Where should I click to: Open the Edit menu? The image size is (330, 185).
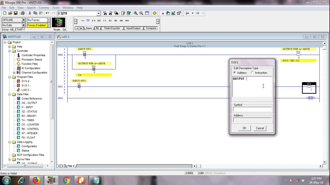point(12,8)
